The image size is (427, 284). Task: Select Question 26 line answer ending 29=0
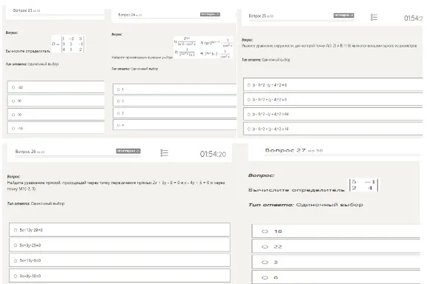(x=119, y=230)
